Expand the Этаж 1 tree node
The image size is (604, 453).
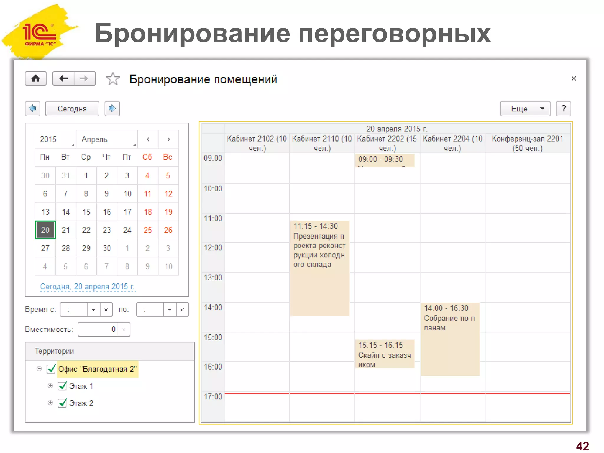point(50,386)
